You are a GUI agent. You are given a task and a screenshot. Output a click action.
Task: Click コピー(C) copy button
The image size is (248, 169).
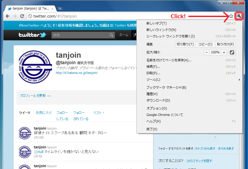tap(205, 44)
